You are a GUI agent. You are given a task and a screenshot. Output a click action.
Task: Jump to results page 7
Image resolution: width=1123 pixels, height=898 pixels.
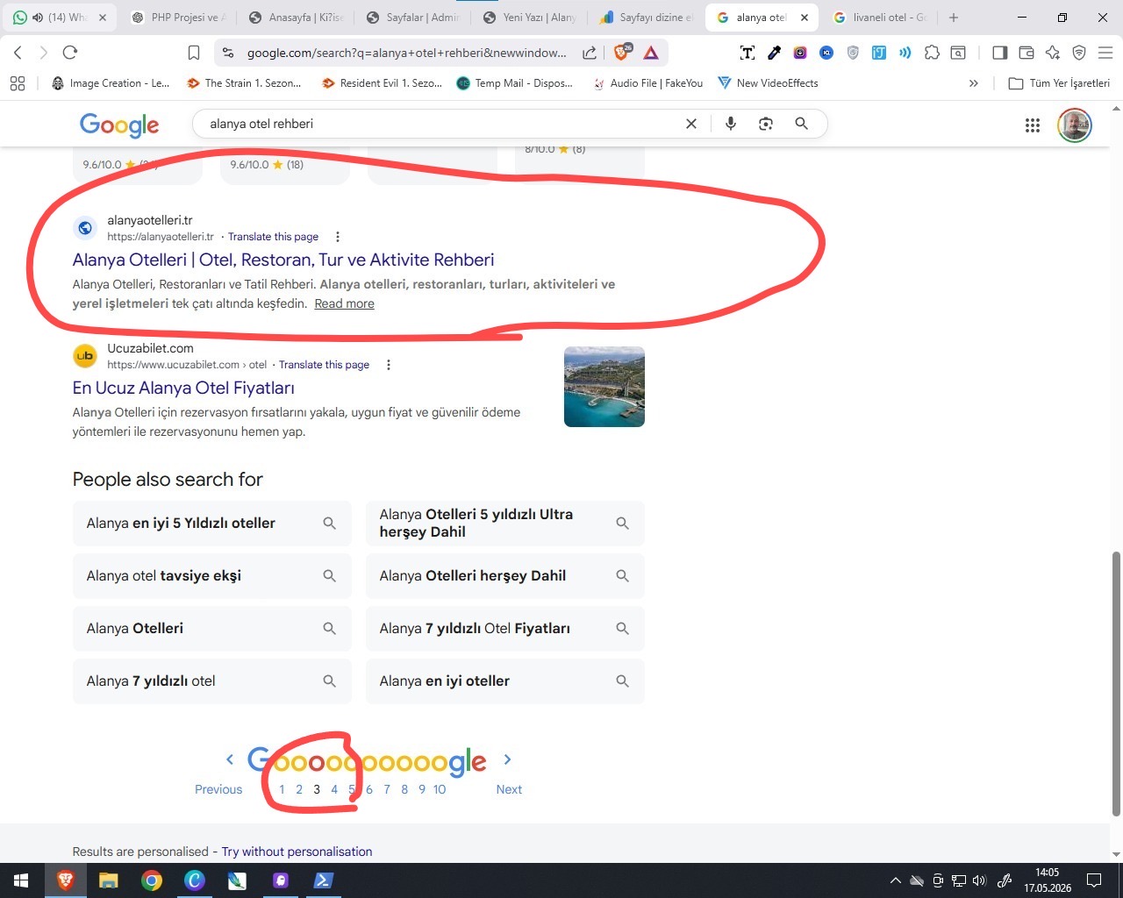387,789
